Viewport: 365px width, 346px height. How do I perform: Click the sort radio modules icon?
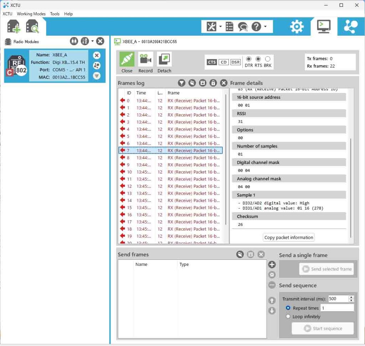85,41
